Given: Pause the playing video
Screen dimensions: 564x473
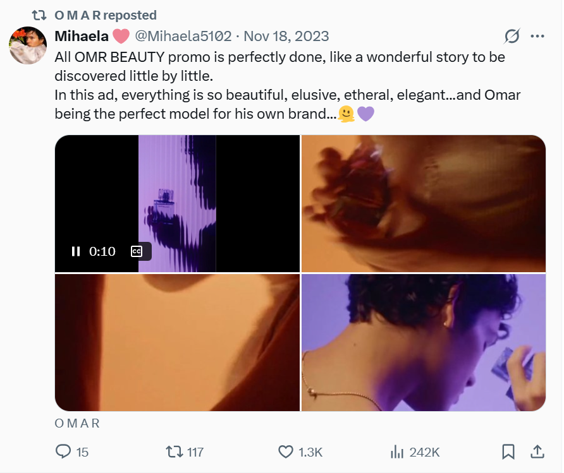Looking at the screenshot, I should pos(76,251).
